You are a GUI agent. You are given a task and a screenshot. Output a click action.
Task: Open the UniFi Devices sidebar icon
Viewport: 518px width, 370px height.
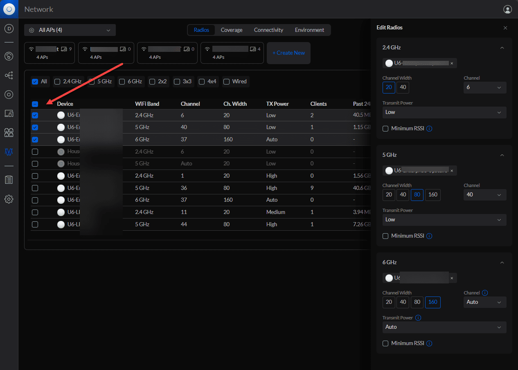[x=9, y=95]
